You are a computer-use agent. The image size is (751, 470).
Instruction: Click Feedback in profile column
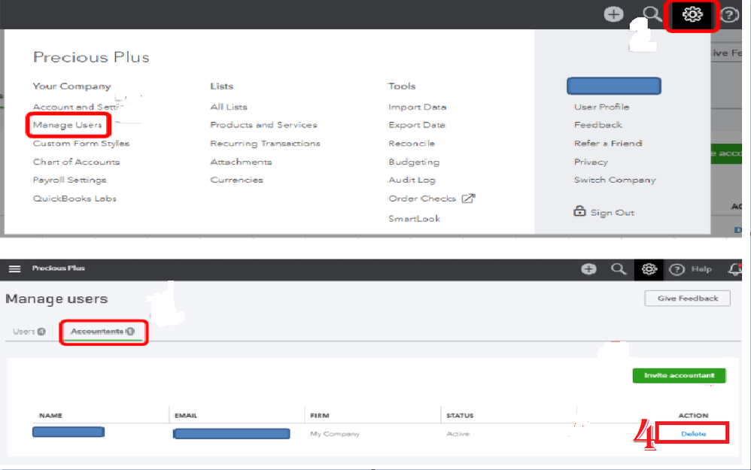pos(598,125)
